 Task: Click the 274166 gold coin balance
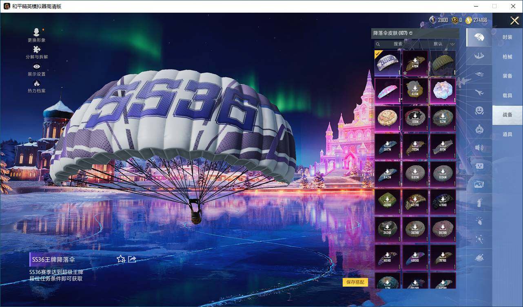point(476,20)
